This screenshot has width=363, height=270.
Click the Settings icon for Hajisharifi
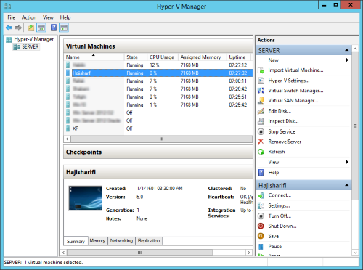261,205
